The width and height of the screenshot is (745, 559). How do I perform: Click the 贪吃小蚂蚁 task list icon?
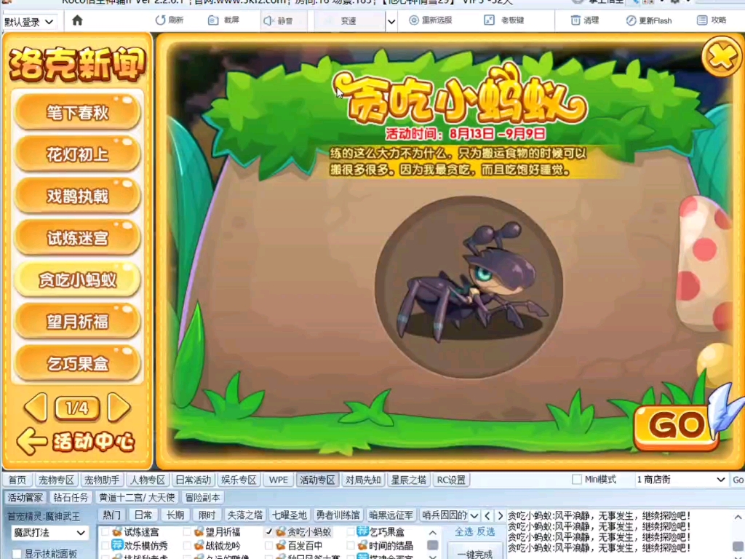coord(281,531)
